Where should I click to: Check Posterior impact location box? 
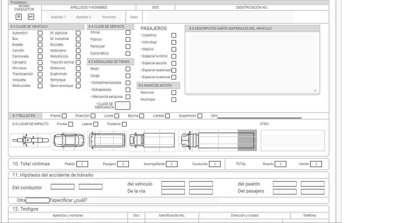[x=124, y=124]
